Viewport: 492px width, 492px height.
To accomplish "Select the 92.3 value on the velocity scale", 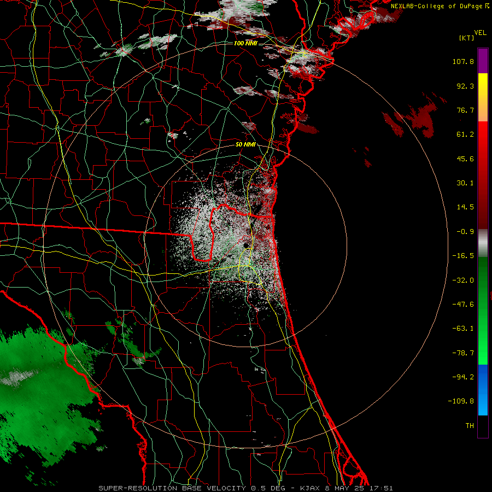I will pos(465,86).
